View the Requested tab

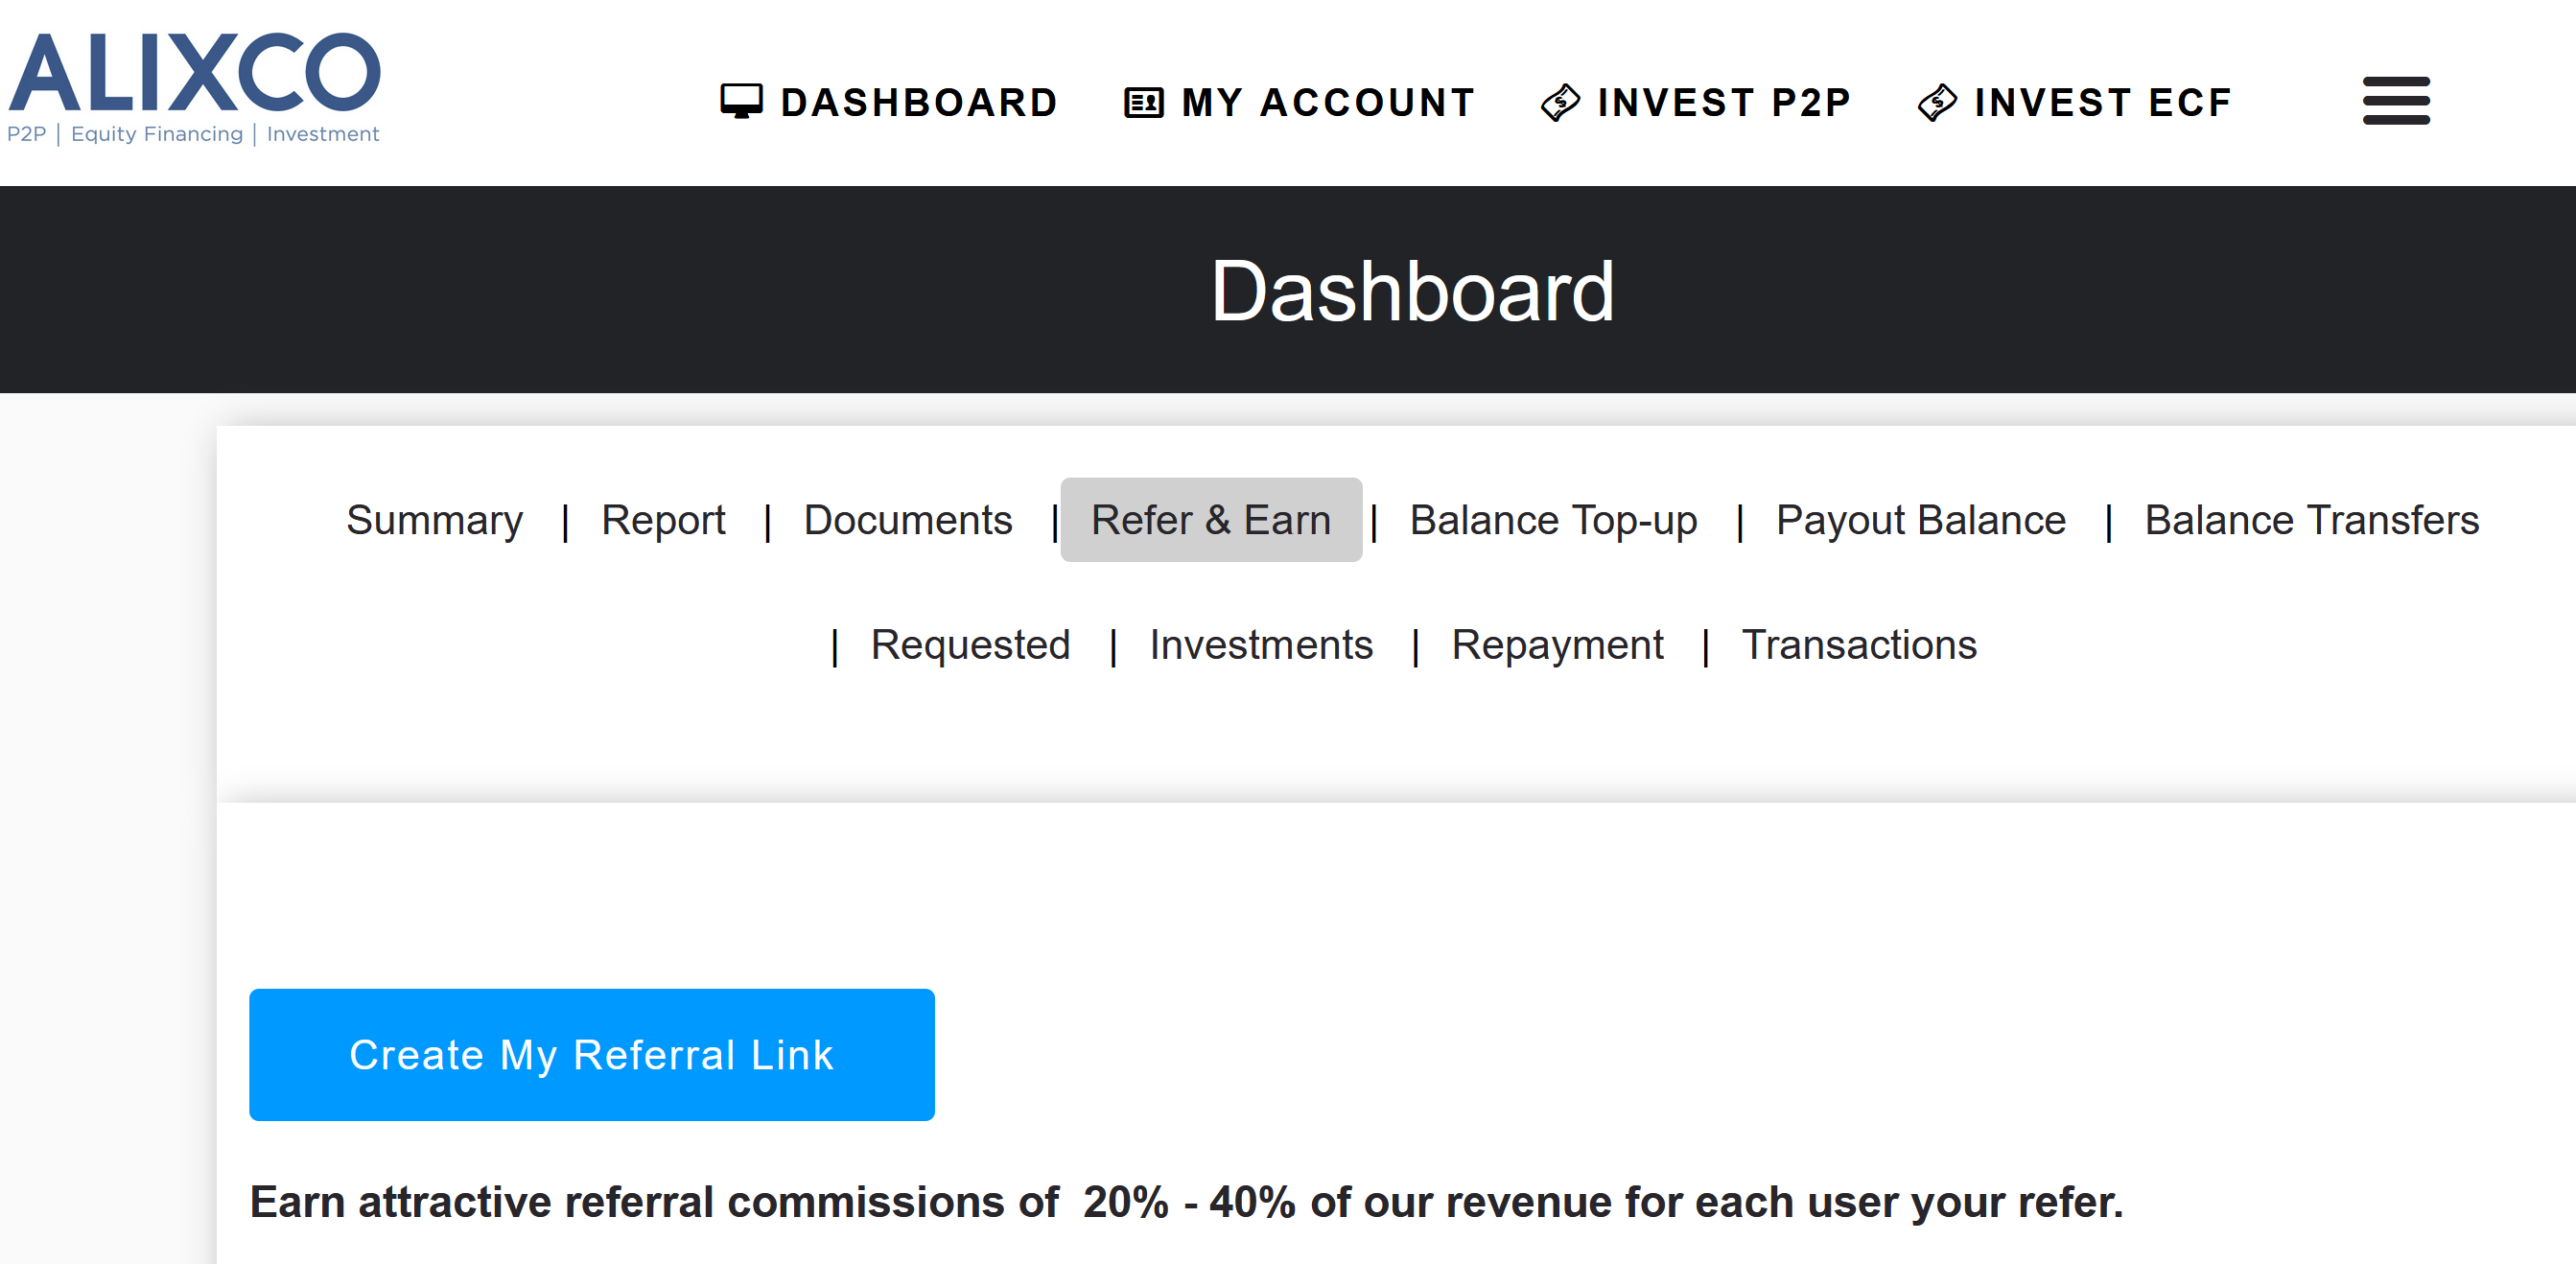pos(970,645)
